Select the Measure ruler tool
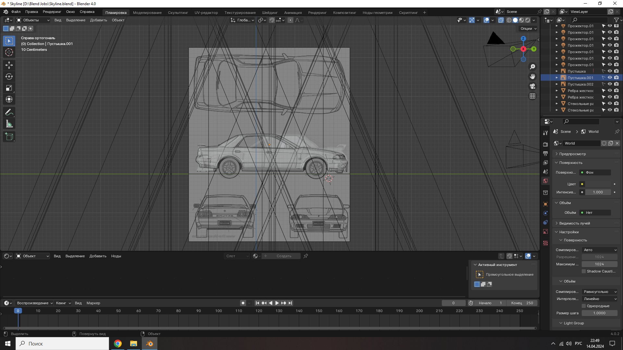Image resolution: width=623 pixels, height=350 pixels. point(9,124)
